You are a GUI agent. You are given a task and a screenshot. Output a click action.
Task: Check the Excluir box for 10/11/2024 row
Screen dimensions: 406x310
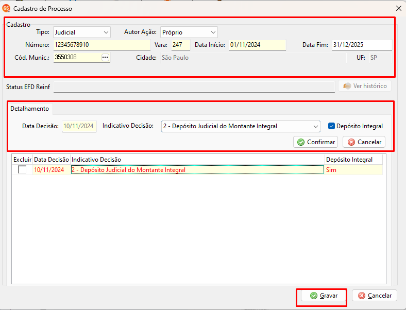pos(22,170)
